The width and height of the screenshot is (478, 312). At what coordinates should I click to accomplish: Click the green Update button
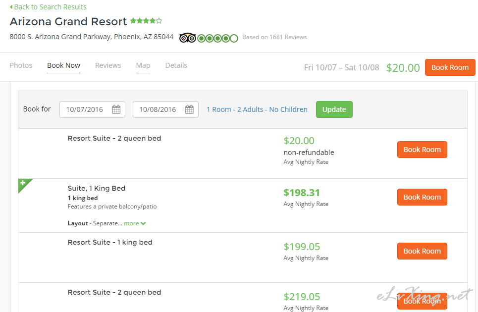[334, 109]
